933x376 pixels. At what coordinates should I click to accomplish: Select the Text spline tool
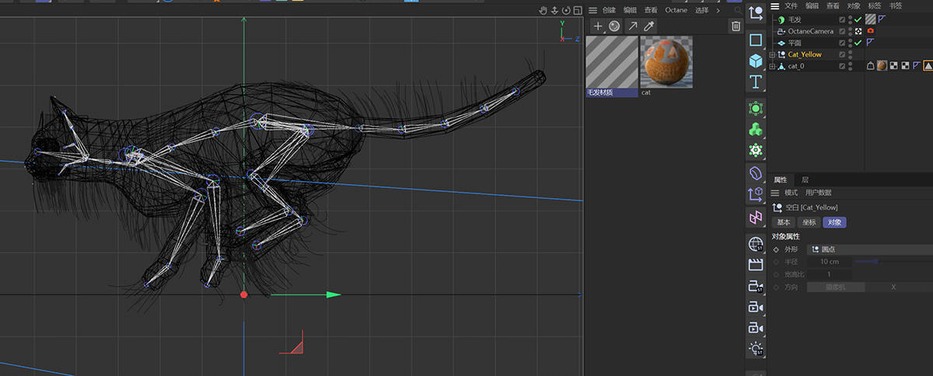click(755, 82)
